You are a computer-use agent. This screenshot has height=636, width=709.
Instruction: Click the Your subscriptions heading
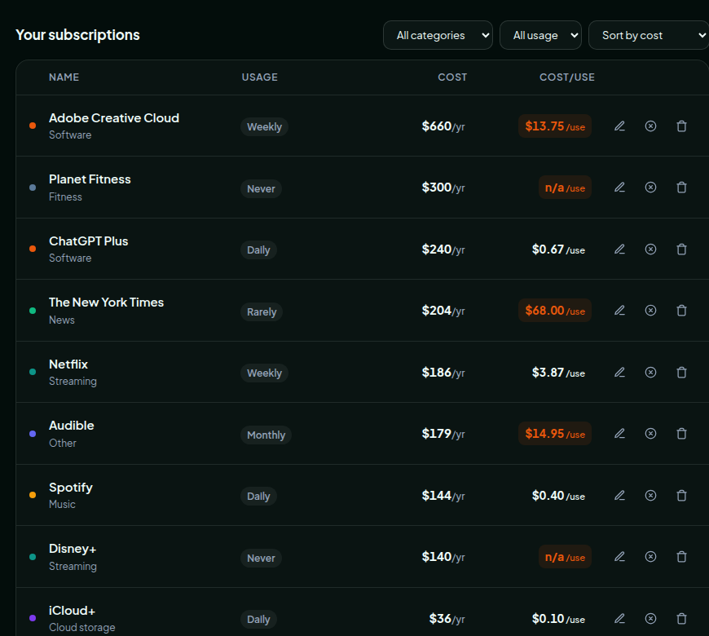coord(77,35)
